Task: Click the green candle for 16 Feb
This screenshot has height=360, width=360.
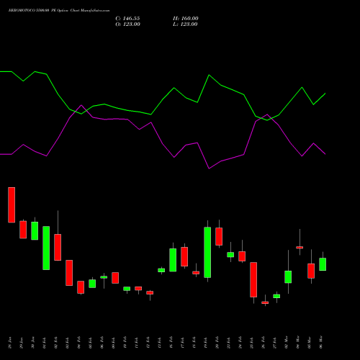Action: click(173, 260)
